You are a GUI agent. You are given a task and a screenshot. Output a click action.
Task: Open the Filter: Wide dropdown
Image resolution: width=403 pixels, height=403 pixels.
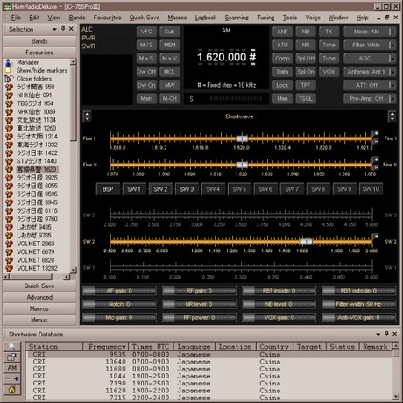tap(370, 45)
